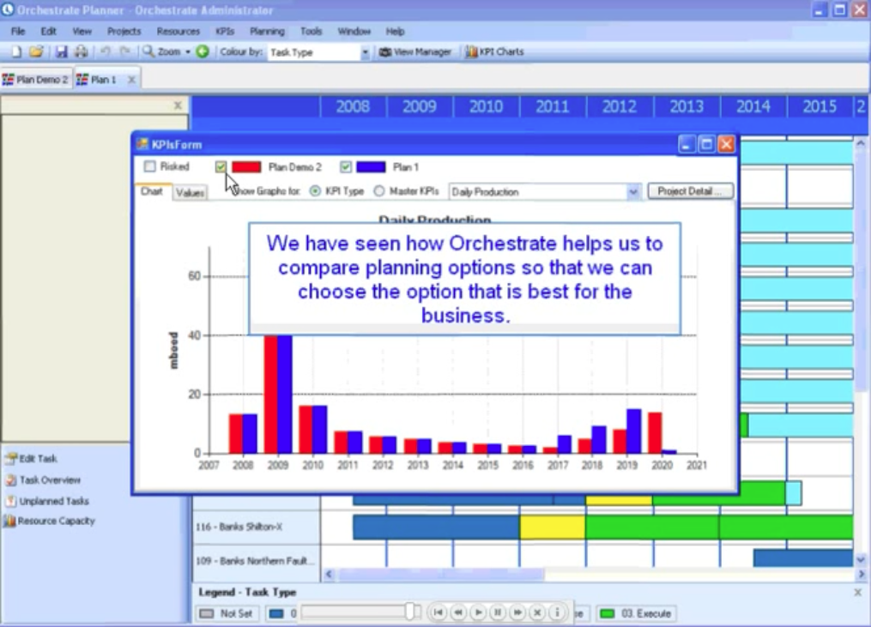Open the Tools menu
The image size is (871, 627).
311,31
